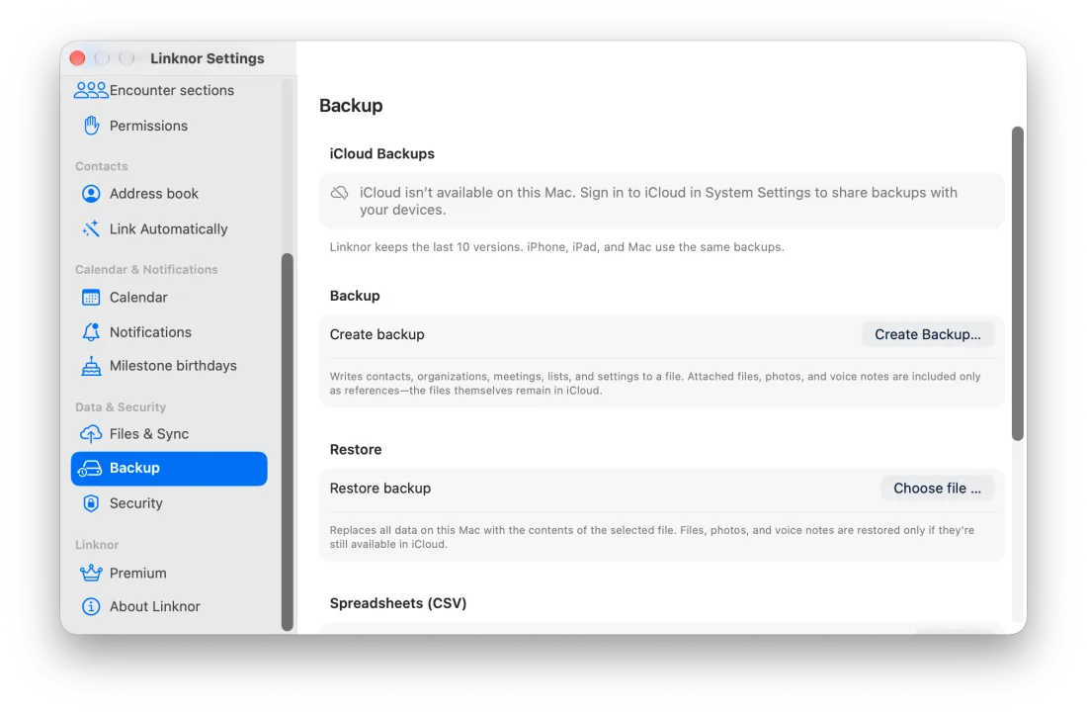Click the Create Backup... button
The height and width of the screenshot is (714, 1087).
tap(928, 334)
